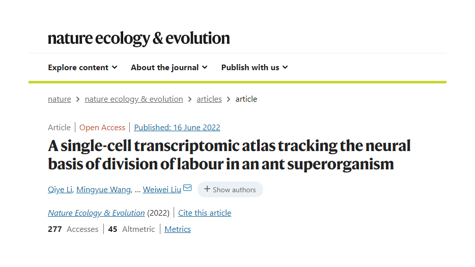The height and width of the screenshot is (267, 475).
Task: Click the nature ecology & evolution logo
Action: pyautogui.click(x=138, y=39)
